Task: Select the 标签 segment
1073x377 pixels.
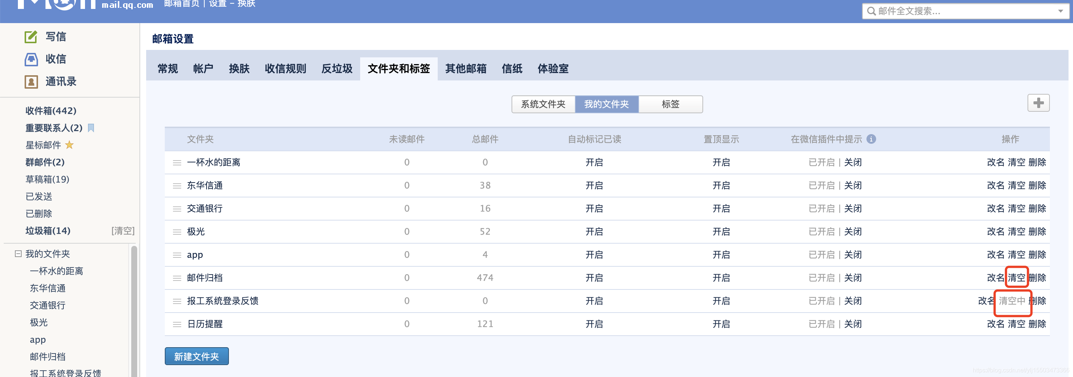Action: pos(670,104)
